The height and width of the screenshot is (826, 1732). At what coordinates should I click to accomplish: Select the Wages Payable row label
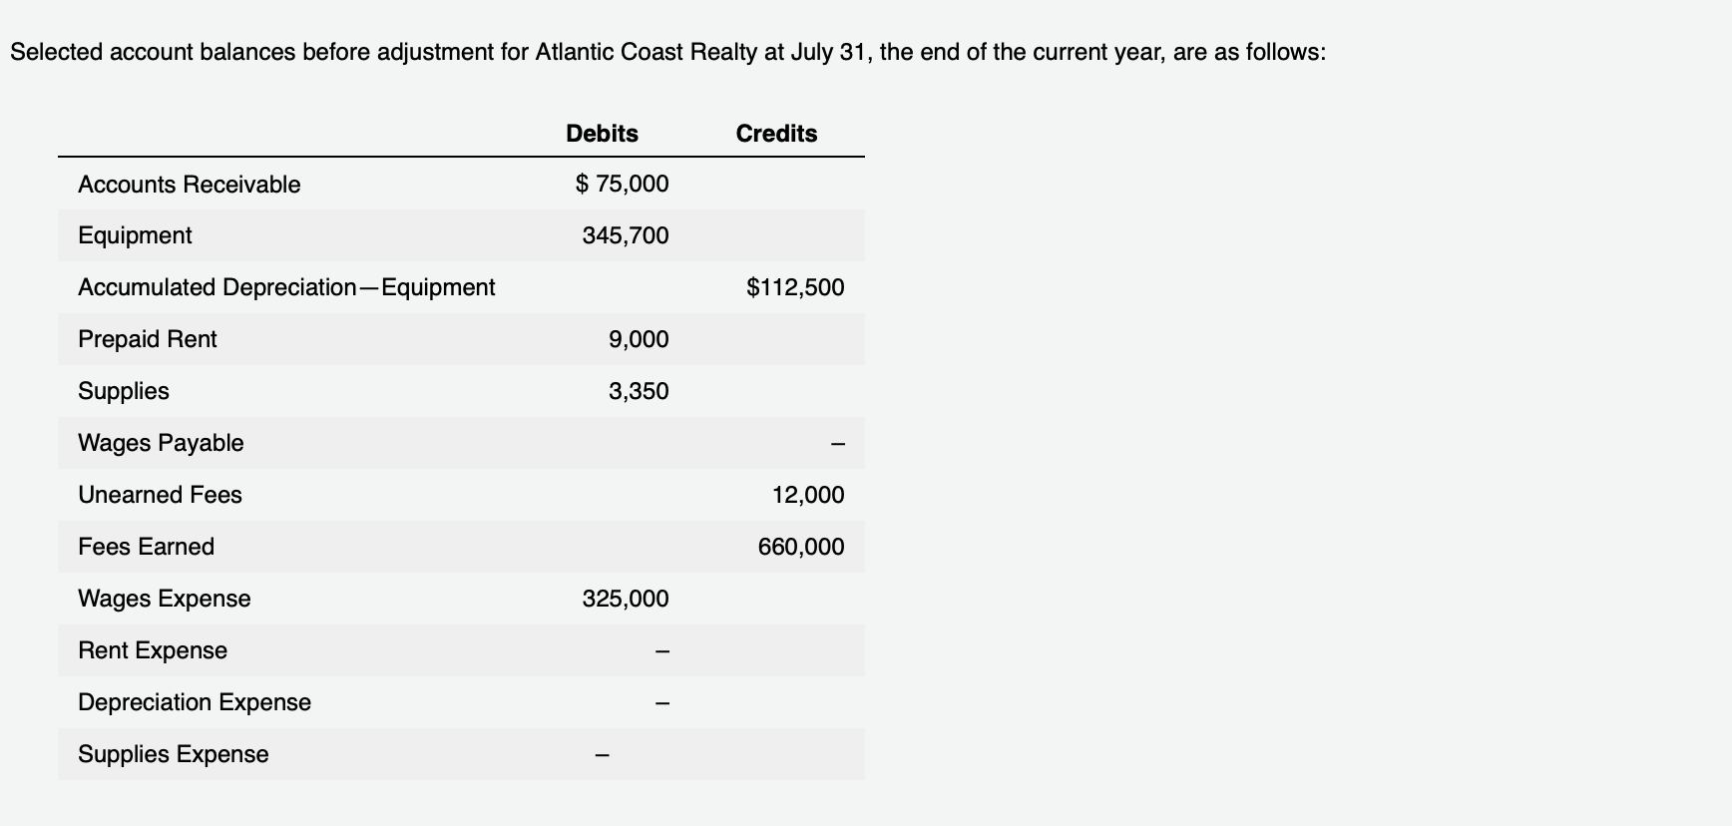161,444
